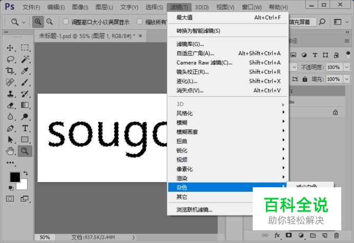Screen dimensions: 354x243
Task: Click the search icon in options bar
Action: tap(322, 21)
